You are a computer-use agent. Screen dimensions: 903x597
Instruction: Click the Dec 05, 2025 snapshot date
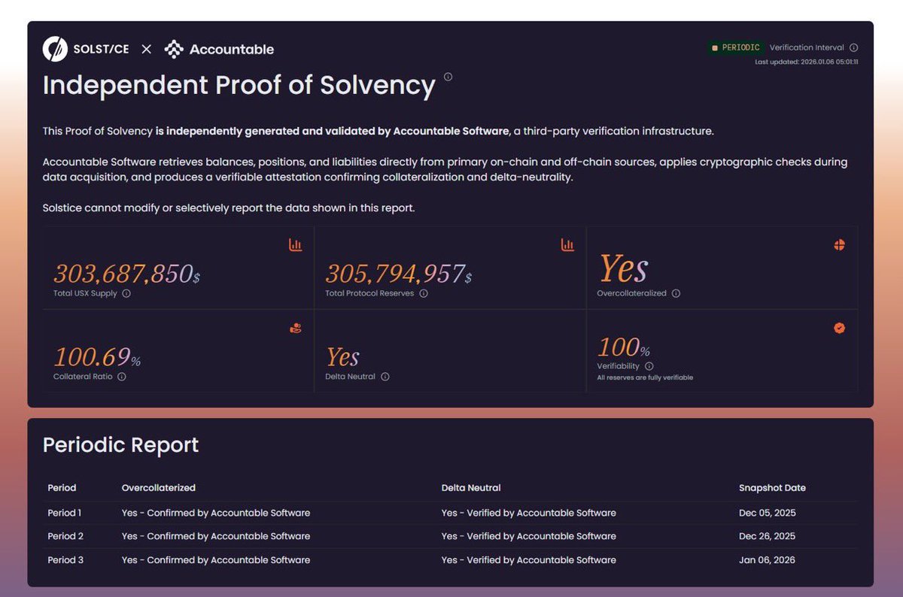[767, 513]
